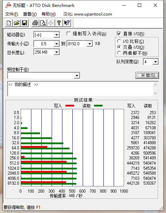Click the 要获得帮助, 请按 F1 status text

coord(22,207)
